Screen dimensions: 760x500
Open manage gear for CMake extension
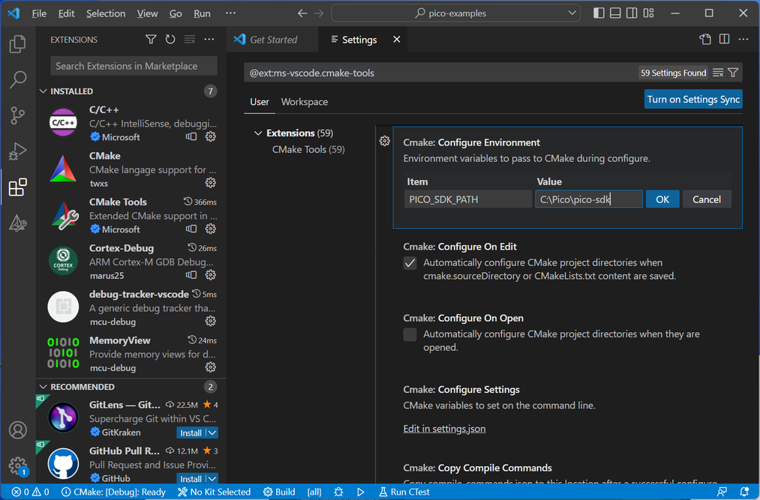click(210, 183)
